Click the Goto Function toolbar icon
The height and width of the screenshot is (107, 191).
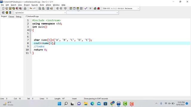(x=48, y=8)
